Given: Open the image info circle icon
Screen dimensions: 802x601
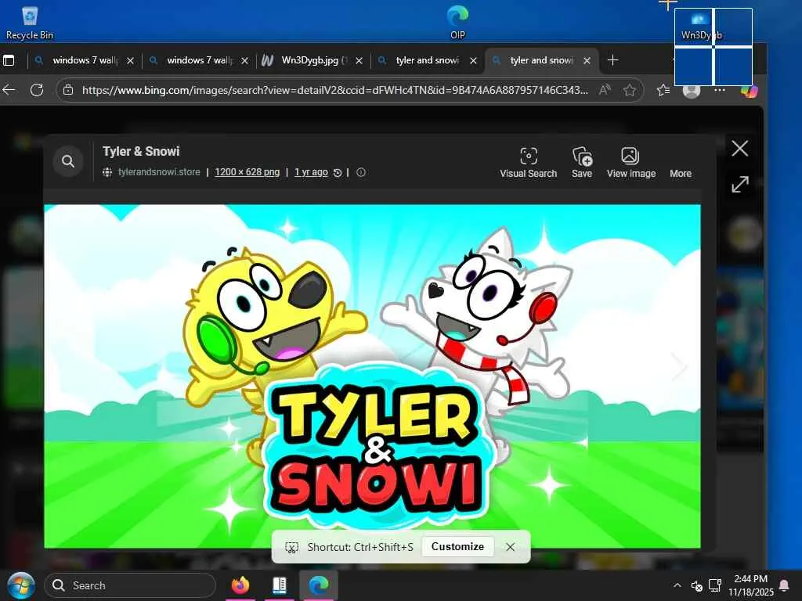Looking at the screenshot, I should click(x=361, y=173).
